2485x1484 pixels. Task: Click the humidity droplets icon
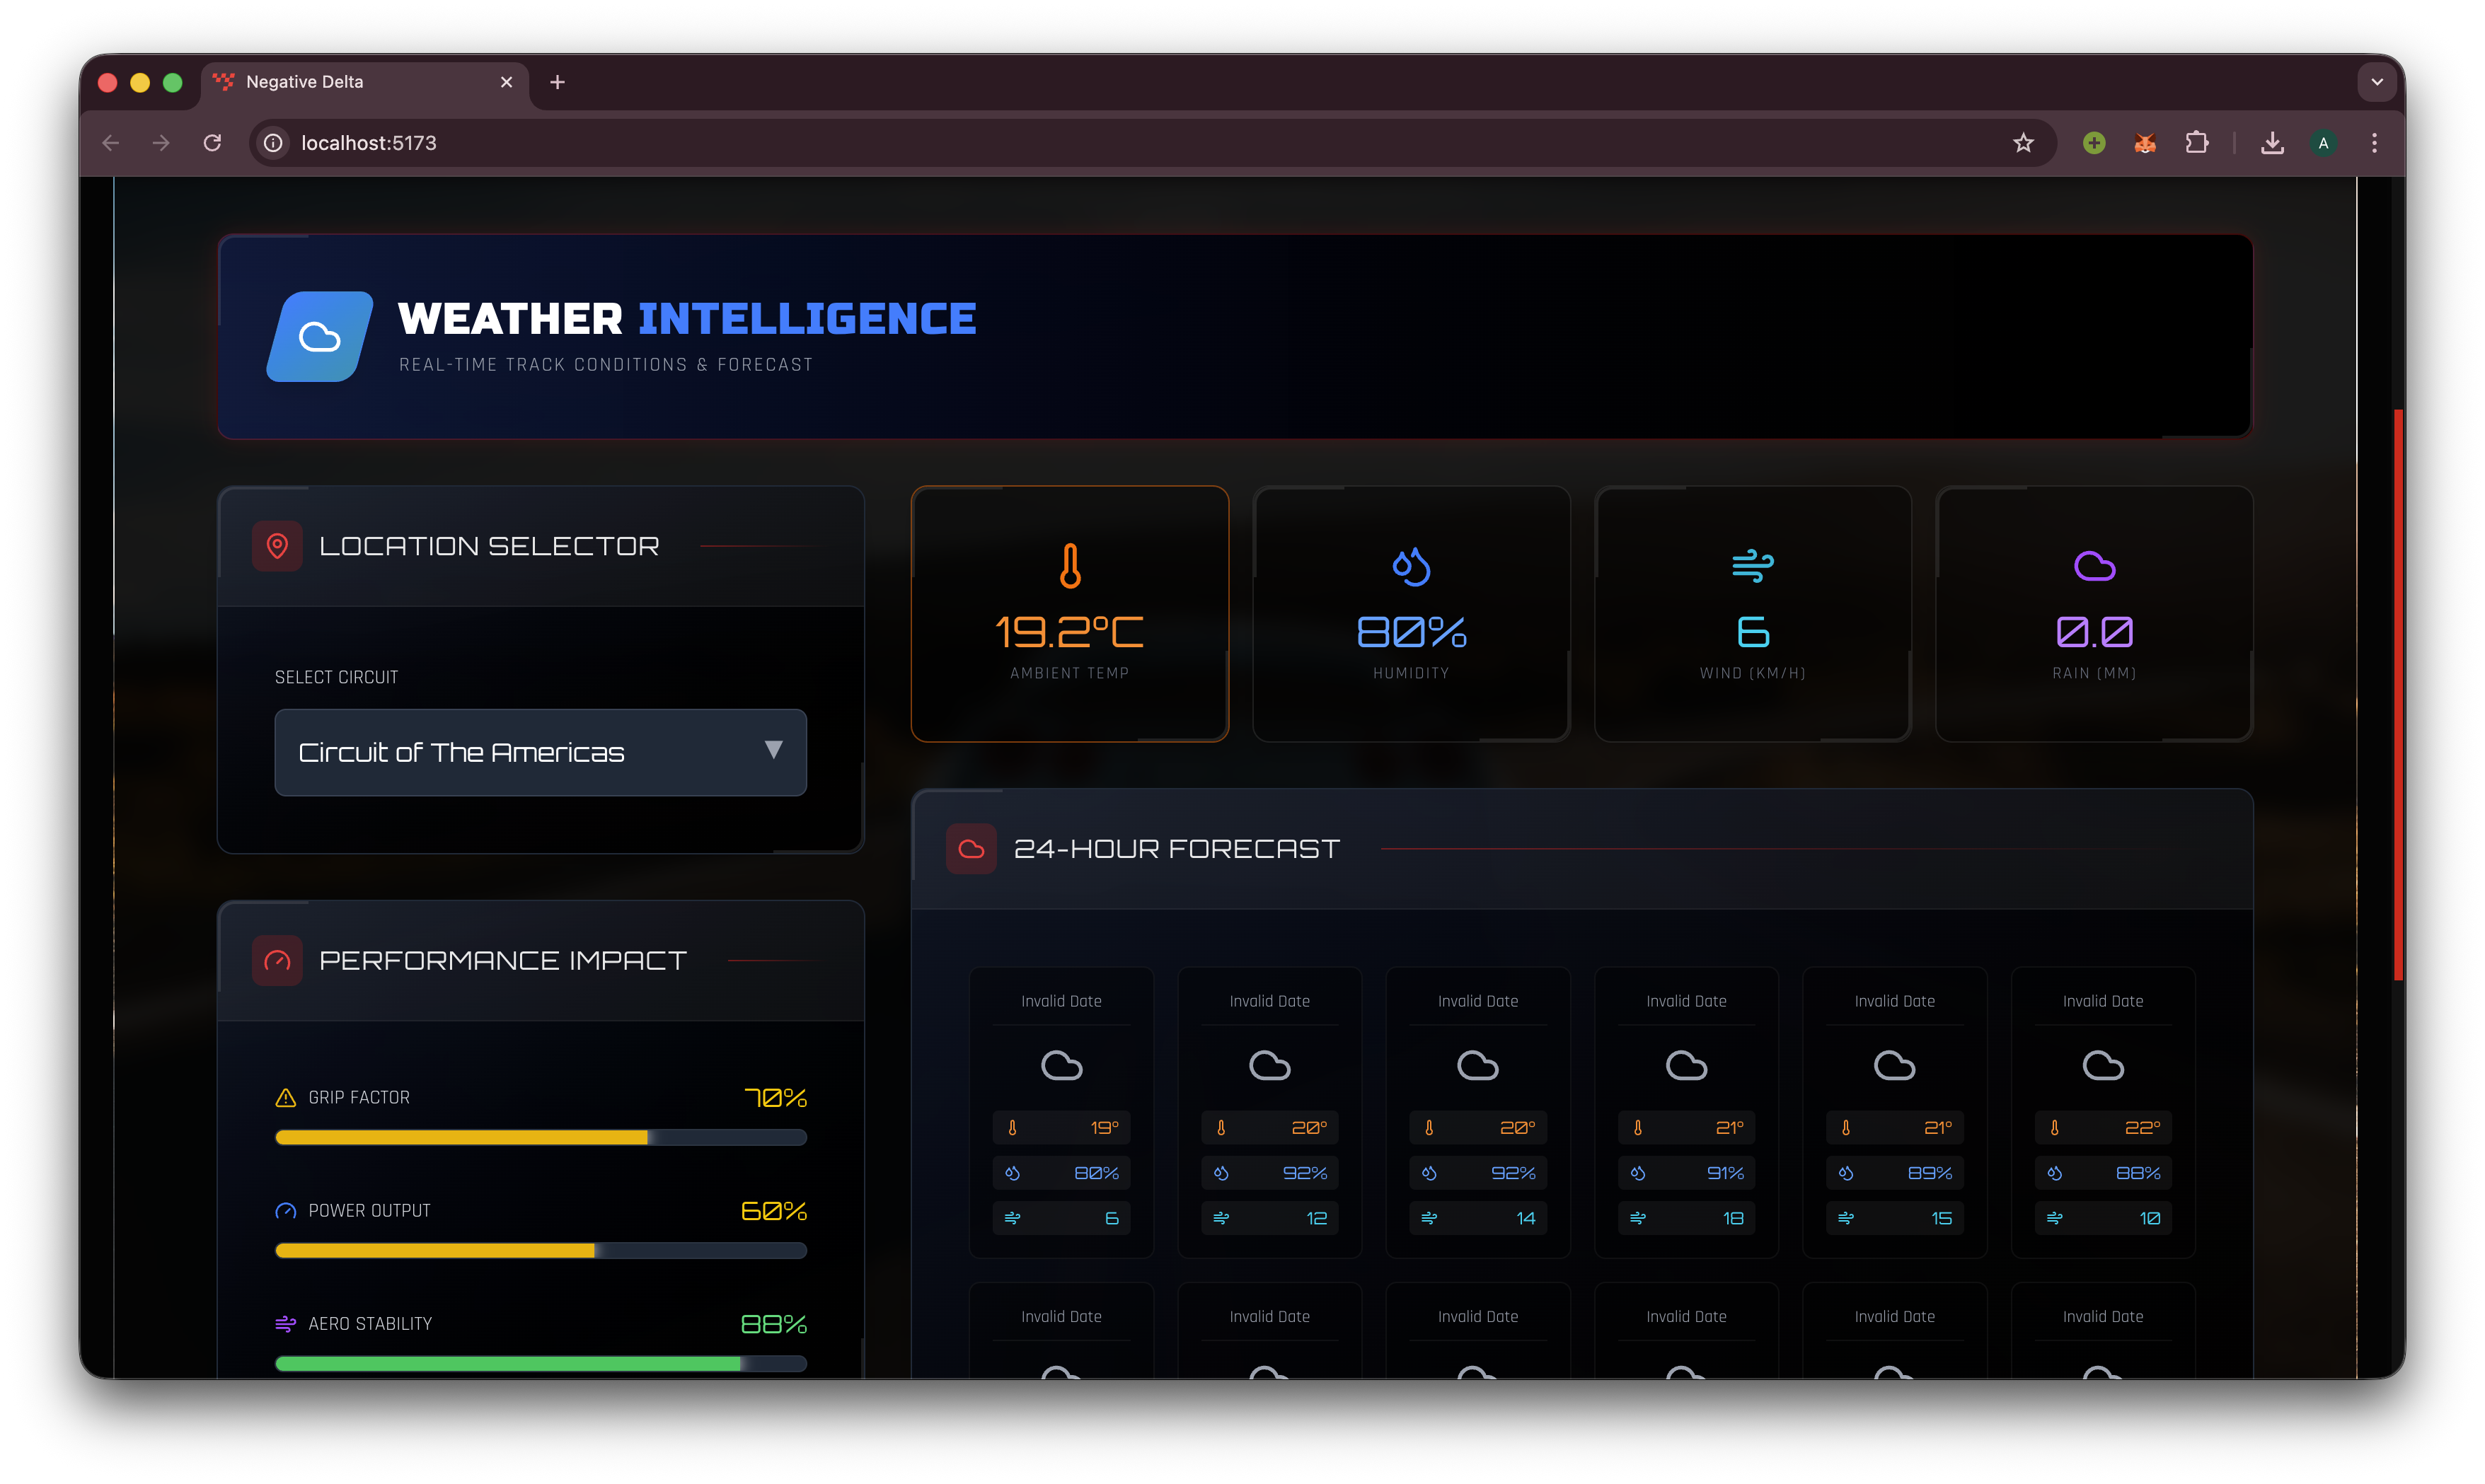(x=1411, y=566)
